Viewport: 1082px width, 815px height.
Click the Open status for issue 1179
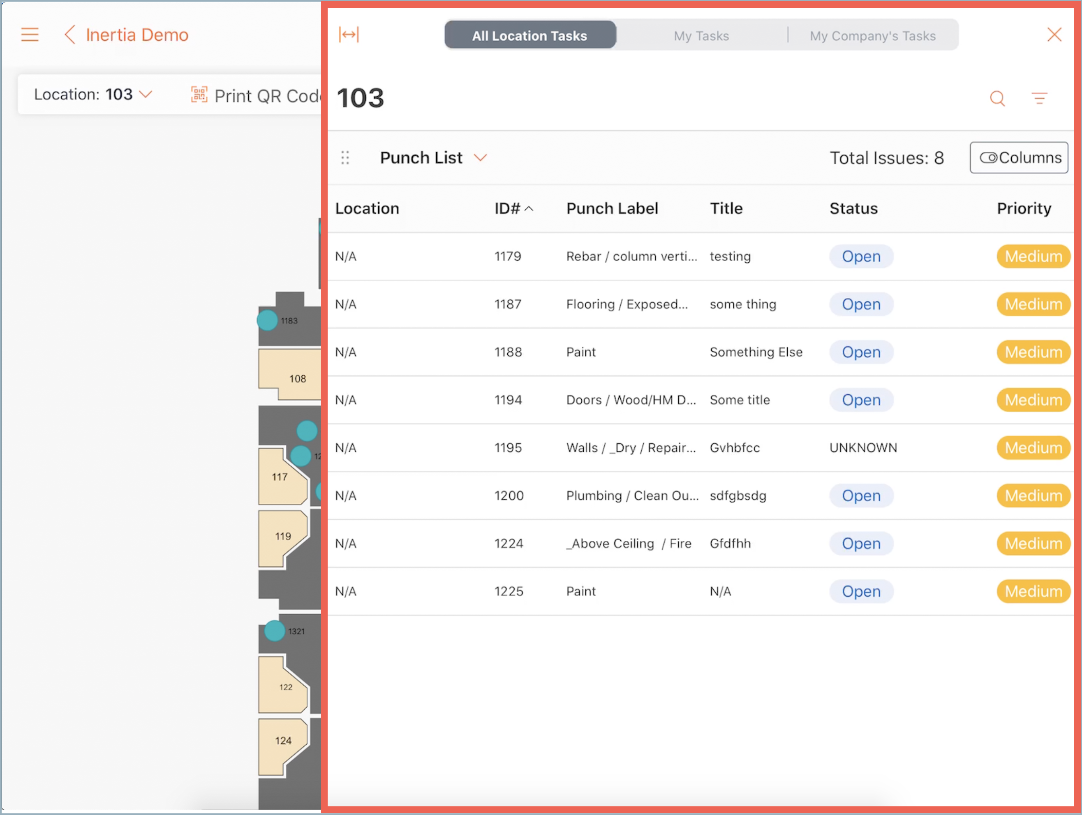(x=861, y=256)
